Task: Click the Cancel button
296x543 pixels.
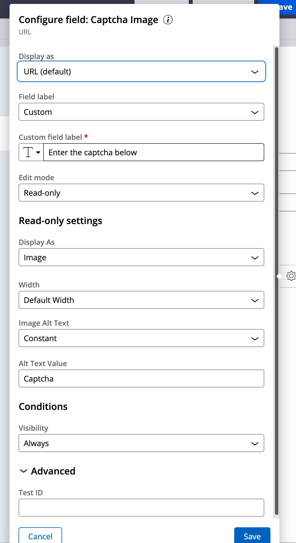Action: point(40,536)
